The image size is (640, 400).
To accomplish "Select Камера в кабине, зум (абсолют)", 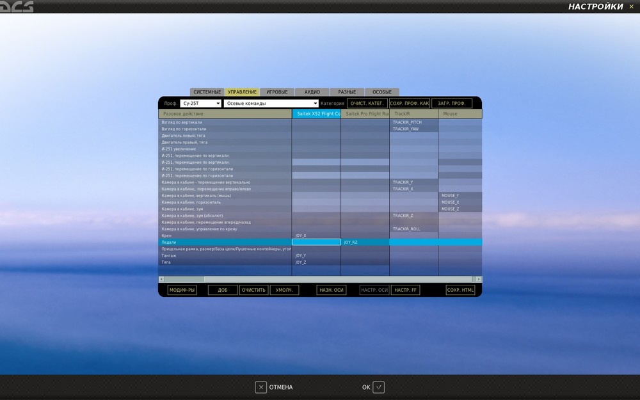I will (x=225, y=216).
